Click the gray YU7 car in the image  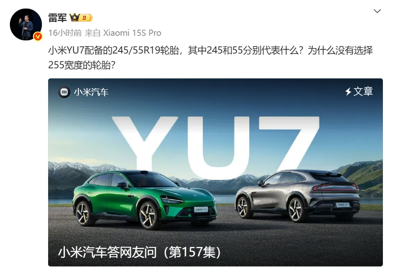tap(297, 195)
